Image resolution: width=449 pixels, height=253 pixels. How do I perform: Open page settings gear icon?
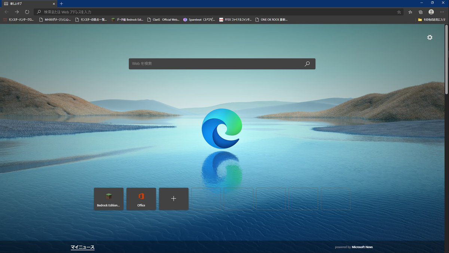430,37
